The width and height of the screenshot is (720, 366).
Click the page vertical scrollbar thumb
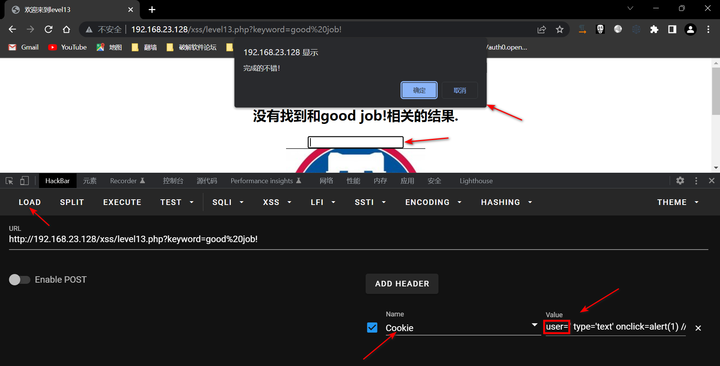pyautogui.click(x=715, y=91)
